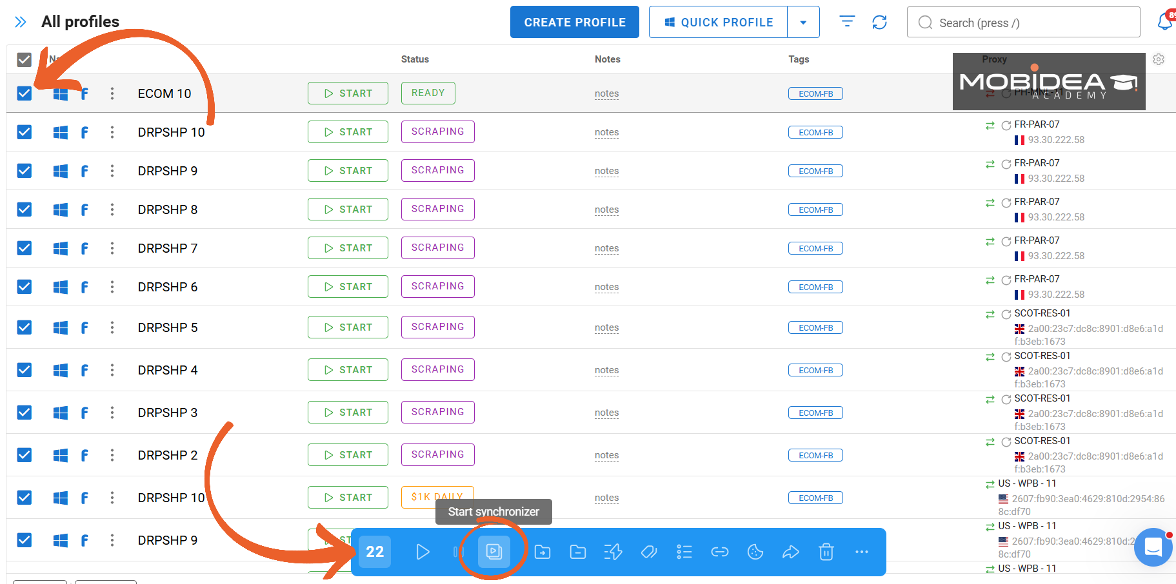Image resolution: width=1176 pixels, height=584 pixels.
Task: Open the cookie icon in bulk bar
Action: (x=755, y=552)
